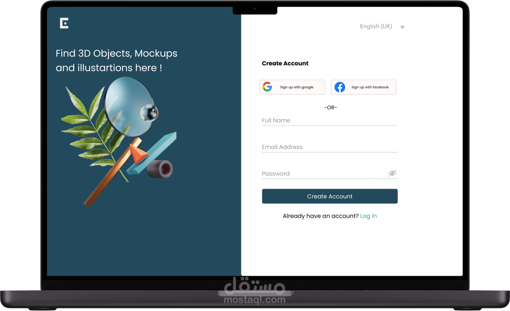Focus the Email Address field
Image resolution: width=510 pixels, height=311 pixels.
[x=330, y=148]
